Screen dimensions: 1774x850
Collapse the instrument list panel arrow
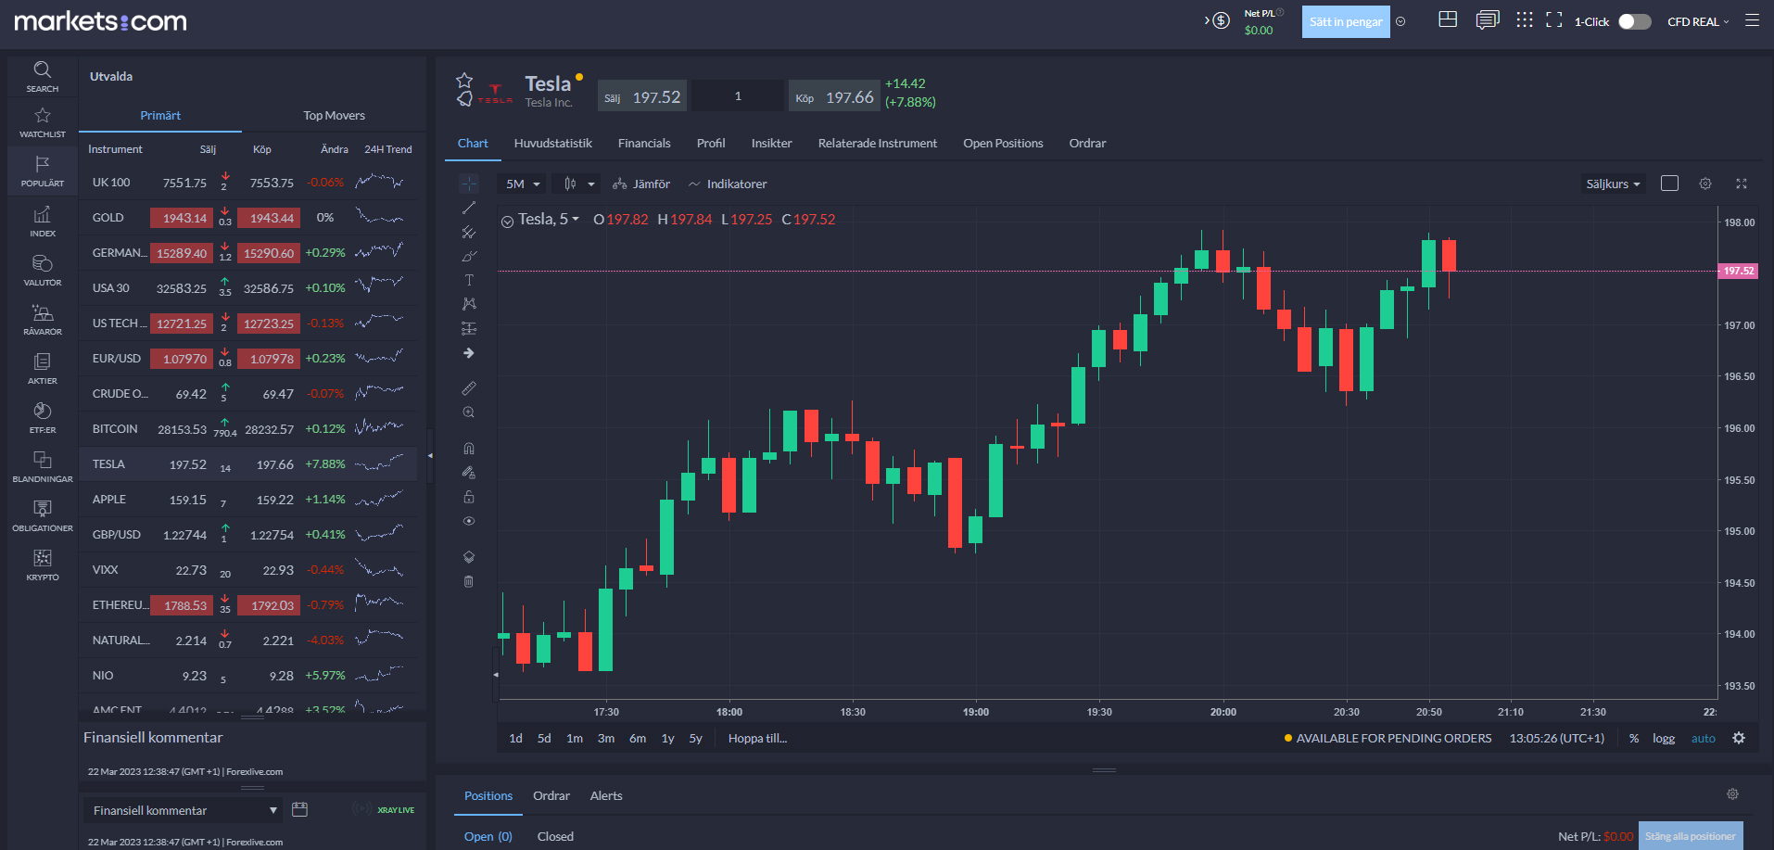tap(430, 455)
